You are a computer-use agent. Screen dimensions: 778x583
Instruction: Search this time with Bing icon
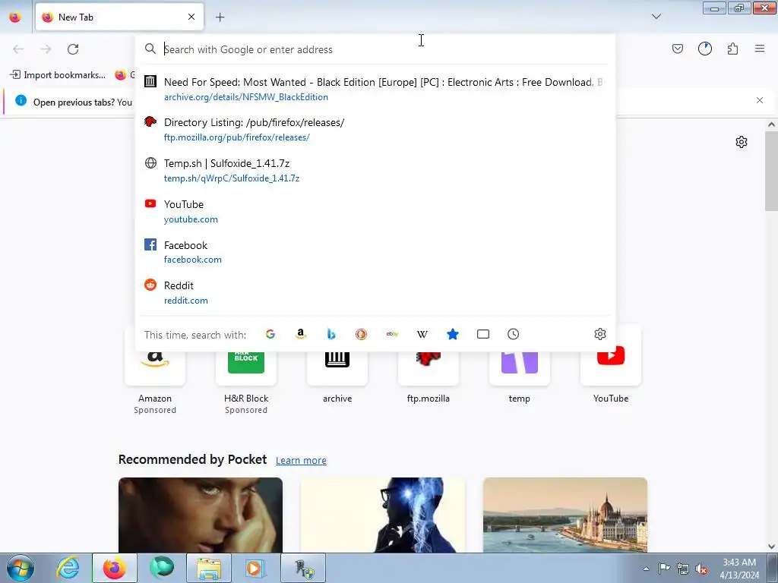[x=331, y=334]
